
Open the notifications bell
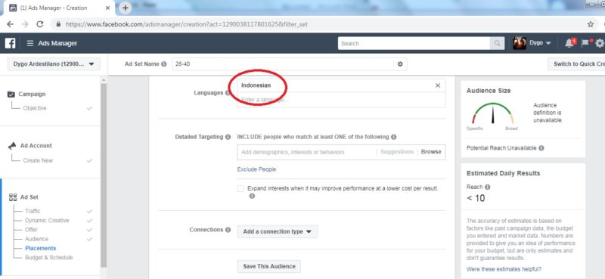569,43
